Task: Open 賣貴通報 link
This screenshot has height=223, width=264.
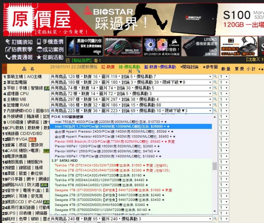Action: [19, 57]
